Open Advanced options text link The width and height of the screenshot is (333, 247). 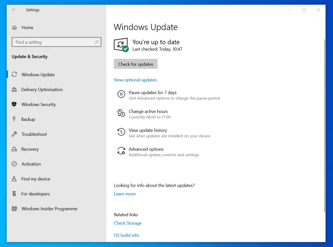[146, 149]
